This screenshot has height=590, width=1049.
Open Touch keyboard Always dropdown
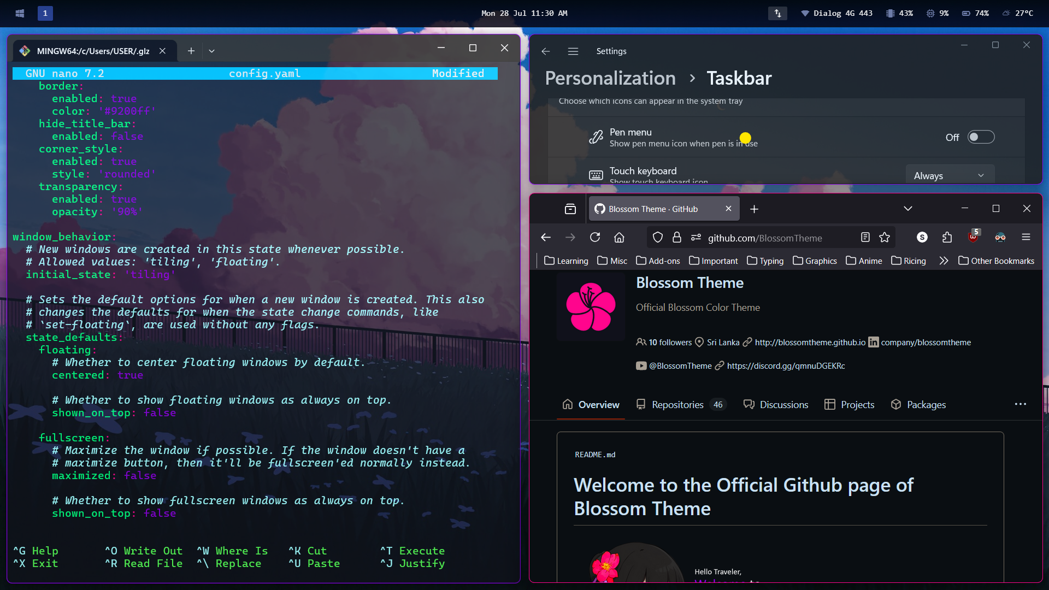pyautogui.click(x=950, y=175)
